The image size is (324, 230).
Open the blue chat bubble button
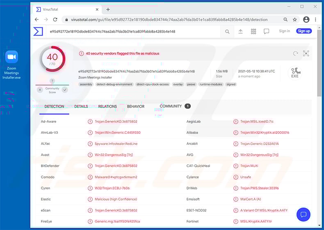click(303, 214)
